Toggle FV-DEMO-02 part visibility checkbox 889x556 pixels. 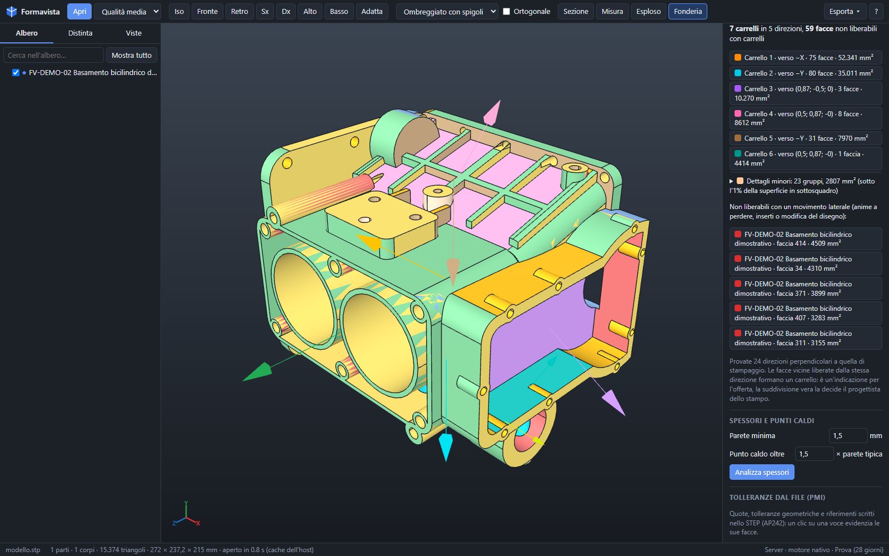pos(16,73)
